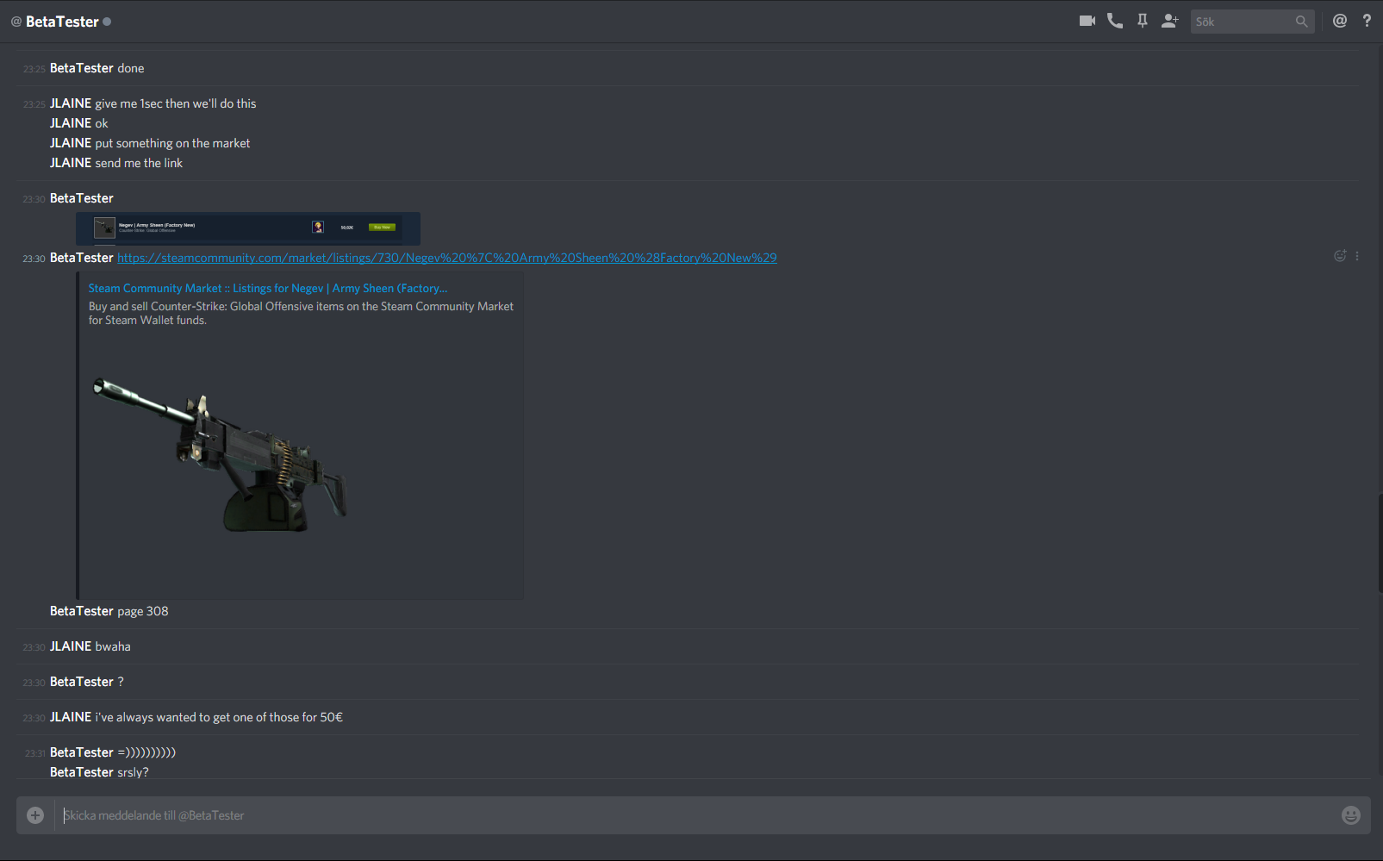Add friends to this DM
The height and width of the screenshot is (861, 1383).
1169,21
